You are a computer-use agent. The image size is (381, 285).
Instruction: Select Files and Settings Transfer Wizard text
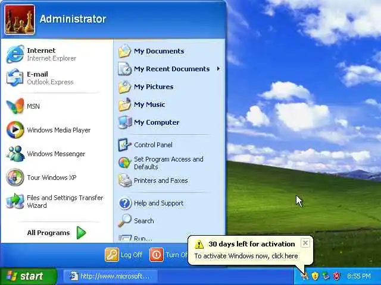(x=65, y=201)
